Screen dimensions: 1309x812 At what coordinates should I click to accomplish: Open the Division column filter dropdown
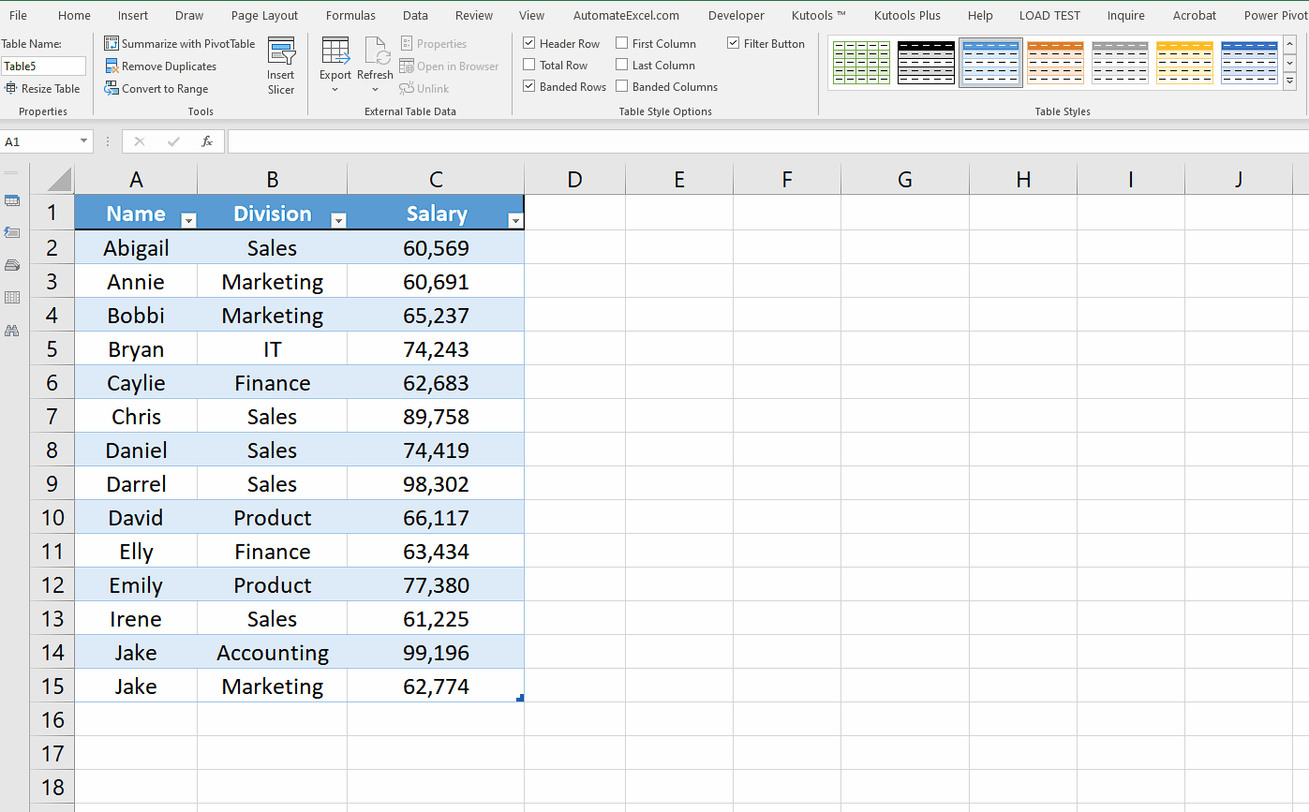pos(338,219)
